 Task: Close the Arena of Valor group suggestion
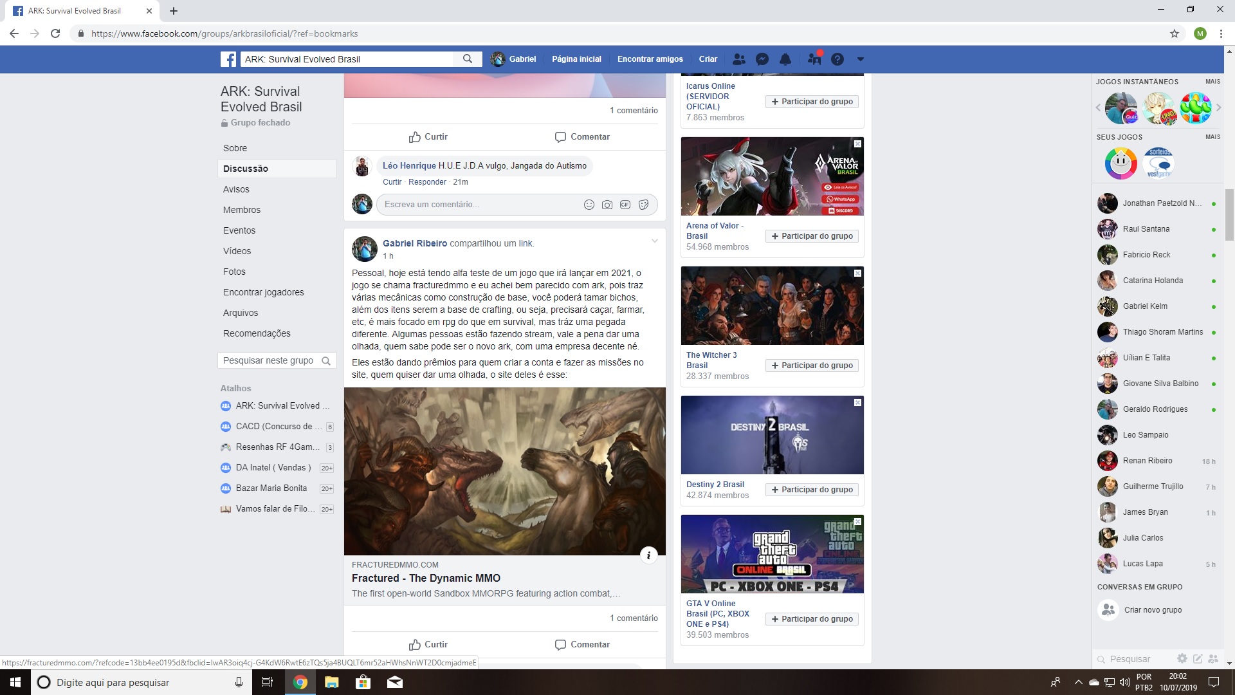point(857,144)
